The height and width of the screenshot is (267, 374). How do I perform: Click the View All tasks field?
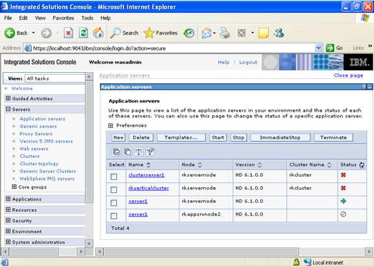point(55,79)
